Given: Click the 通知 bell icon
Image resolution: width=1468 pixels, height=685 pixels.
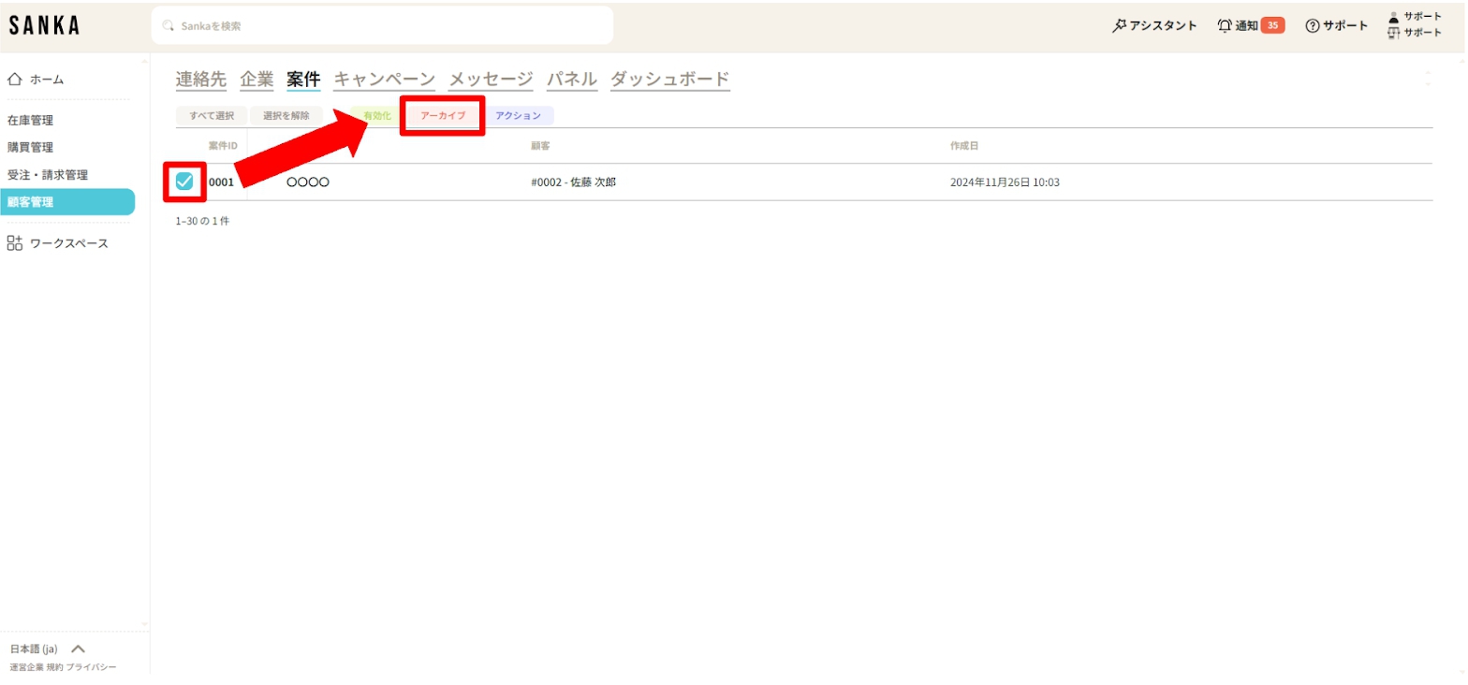Looking at the screenshot, I should (x=1225, y=25).
